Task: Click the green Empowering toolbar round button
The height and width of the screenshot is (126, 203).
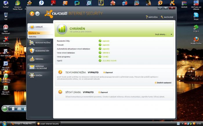Action: point(5,109)
